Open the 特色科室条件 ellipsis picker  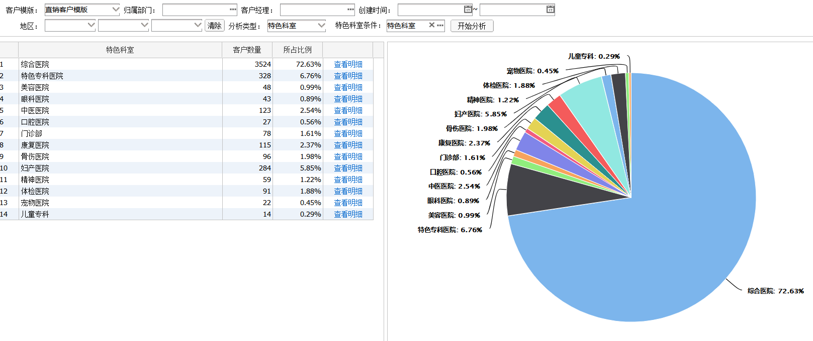440,25
